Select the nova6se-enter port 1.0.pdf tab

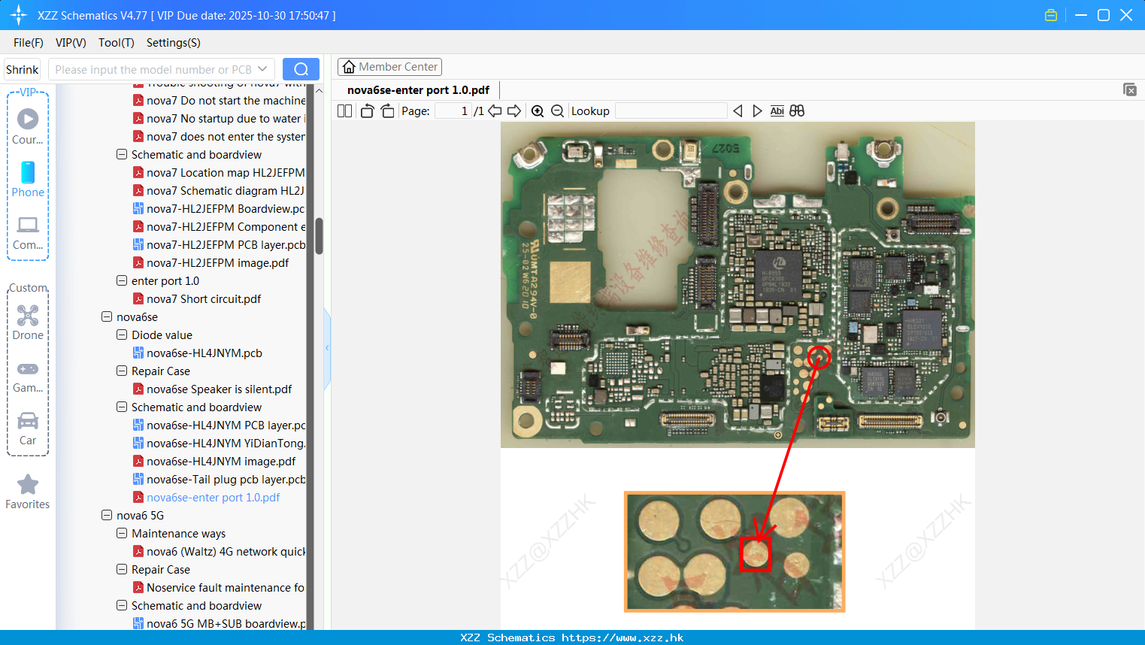click(418, 89)
